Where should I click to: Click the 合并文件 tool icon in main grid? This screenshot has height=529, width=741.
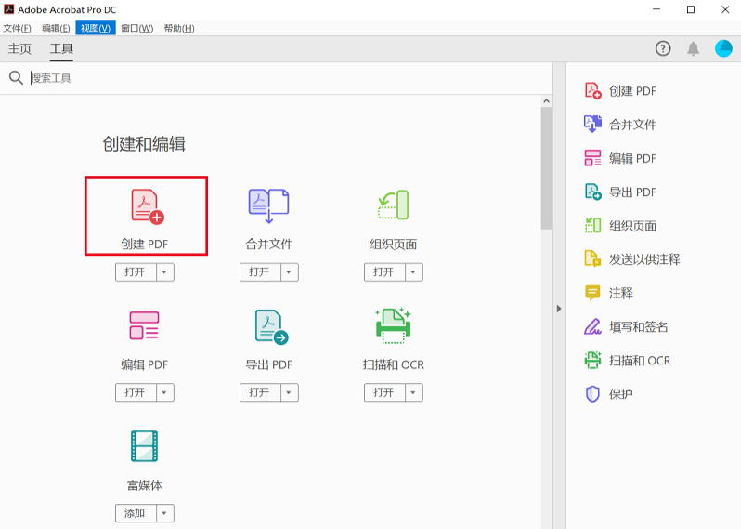[268, 205]
